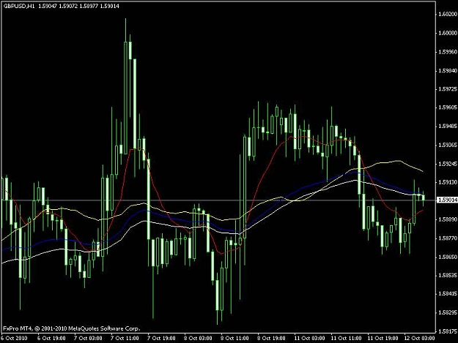This screenshot has width=458, height=343.
Task: Select the 8 Oct 03:00 time label
Action: click(x=198, y=338)
